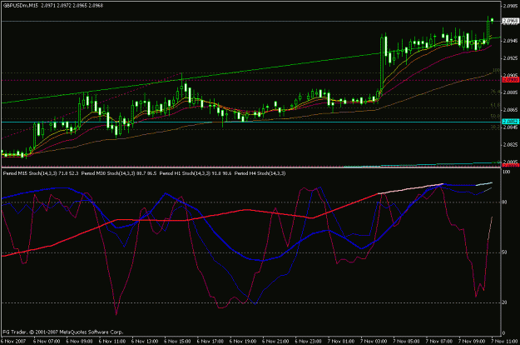Viewport: 520px width, 345px height.
Task: Click the 7 Nov 09:00 time label
Action: (472, 342)
